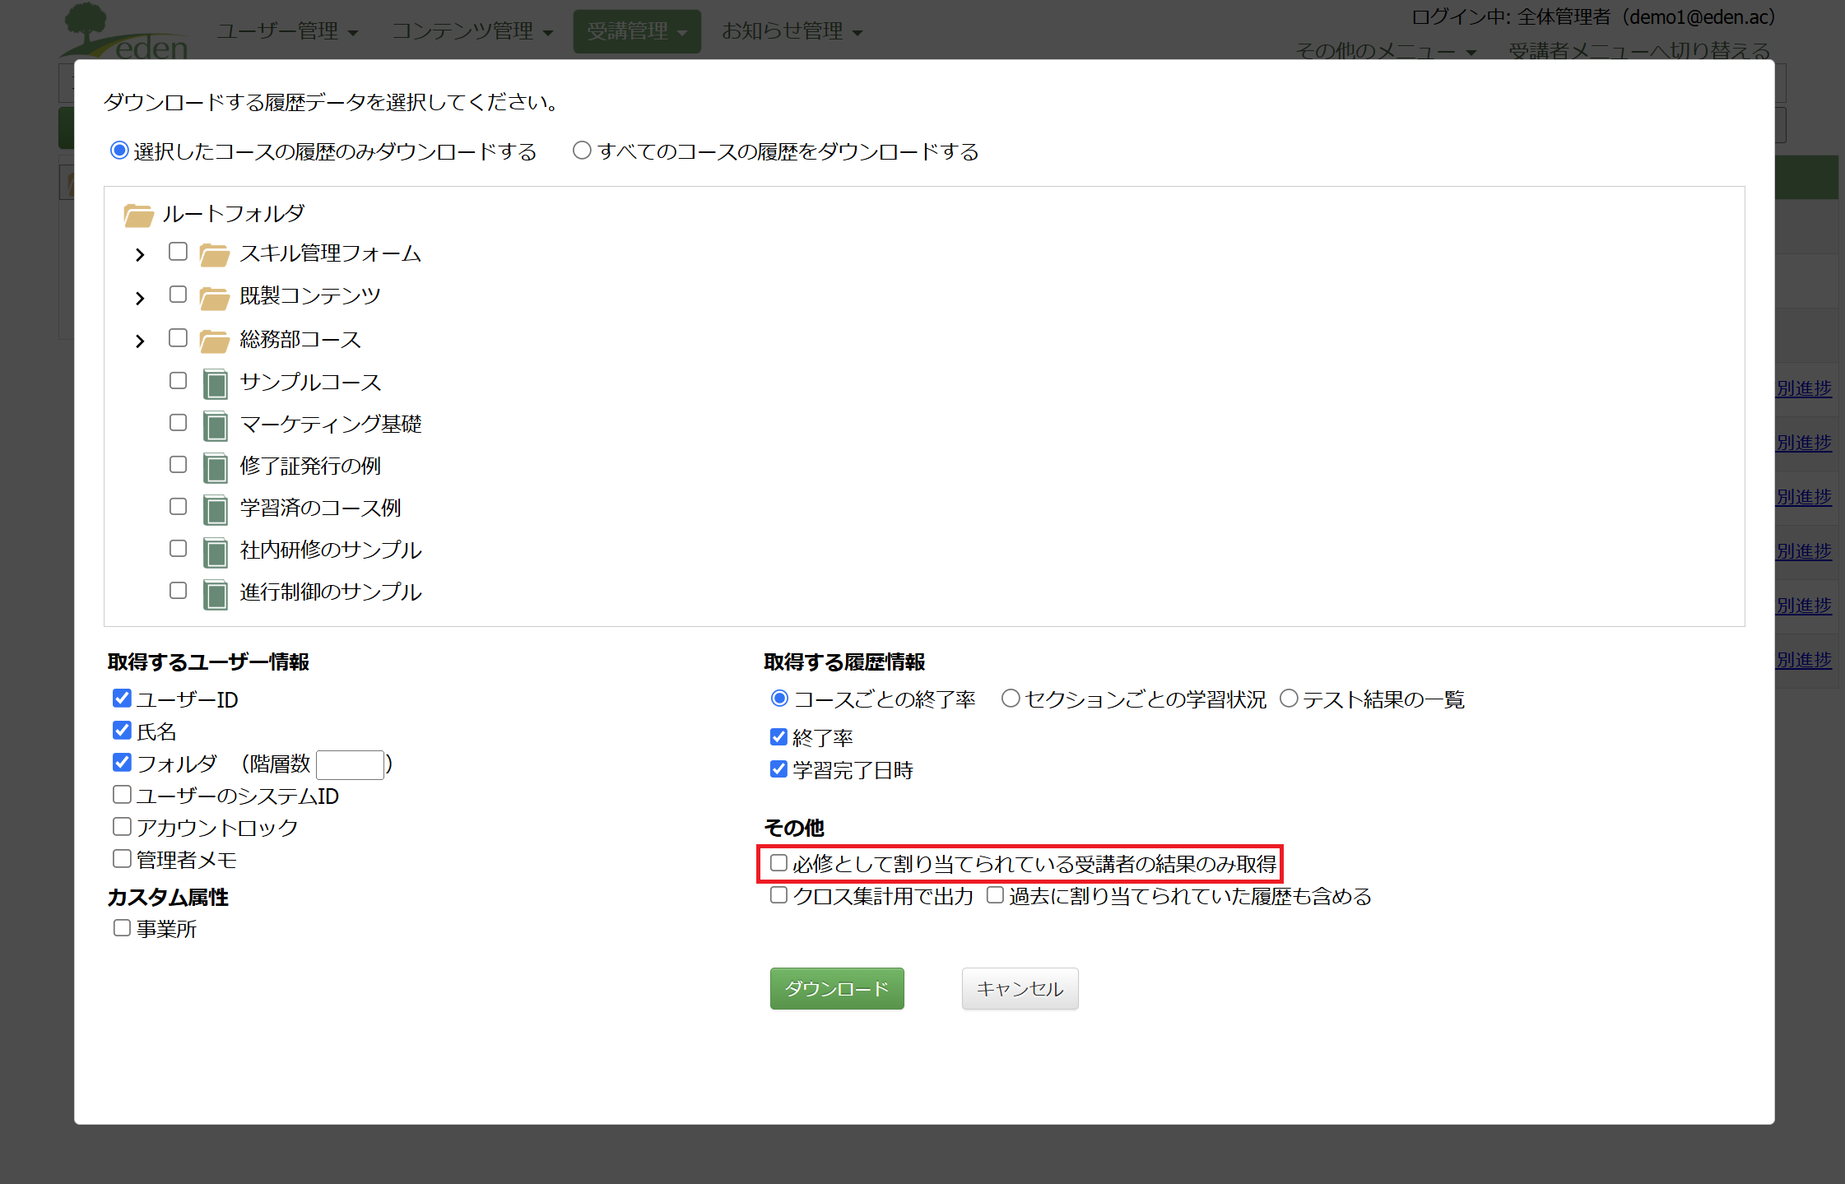Uncheck the フォルダ checkbox
Image resolution: width=1845 pixels, height=1184 pixels.
(122, 763)
